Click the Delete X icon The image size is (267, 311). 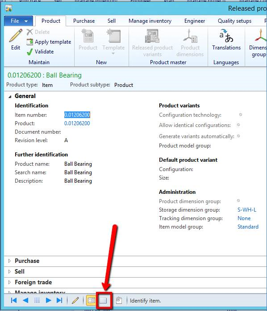pos(29,32)
